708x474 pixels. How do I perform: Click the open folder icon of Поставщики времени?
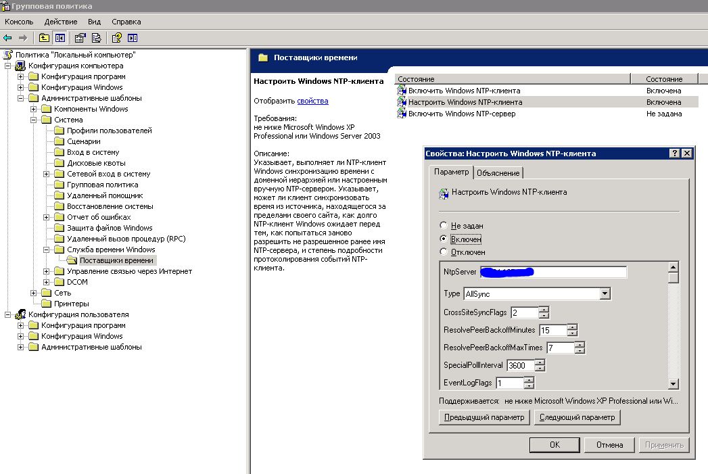point(72,260)
